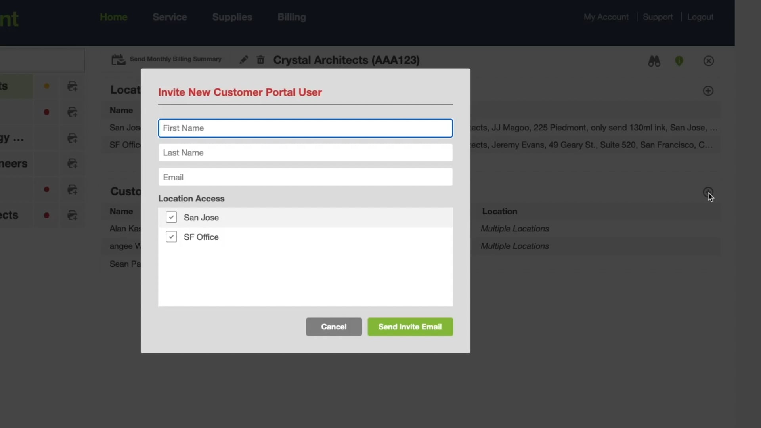Click the trash delete icon near the customer name
This screenshot has width=761, height=428.
coord(261,60)
